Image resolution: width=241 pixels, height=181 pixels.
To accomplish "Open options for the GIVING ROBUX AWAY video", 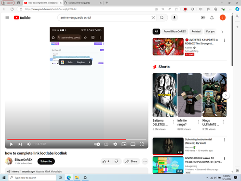I will click(x=224, y=158).
